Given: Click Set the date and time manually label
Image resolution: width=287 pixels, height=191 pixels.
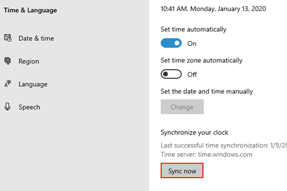Looking at the screenshot, I should (207, 91).
